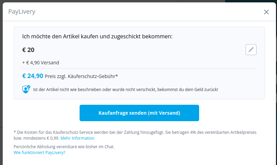277x165 pixels.
Task: Open Wie funktioniert PayLivery? link
Action: [x=39, y=153]
